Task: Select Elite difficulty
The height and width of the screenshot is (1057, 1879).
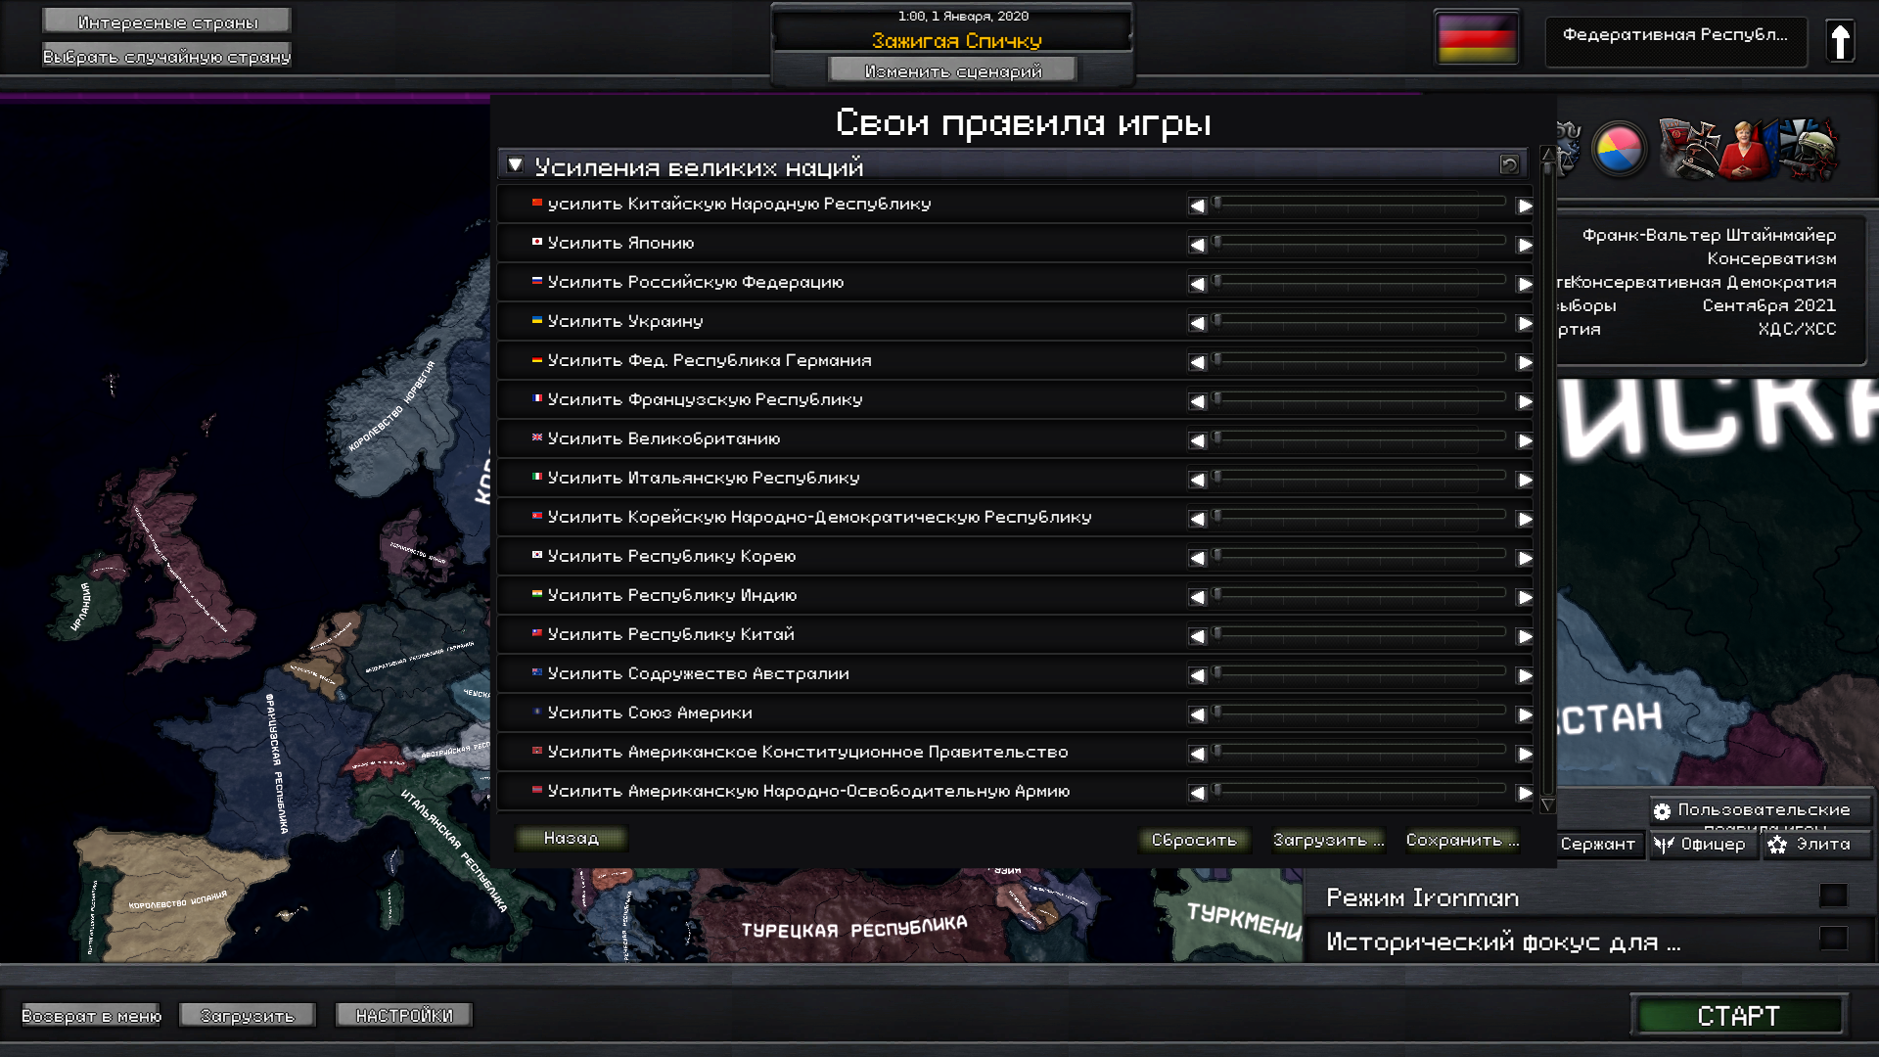Action: click(1816, 844)
